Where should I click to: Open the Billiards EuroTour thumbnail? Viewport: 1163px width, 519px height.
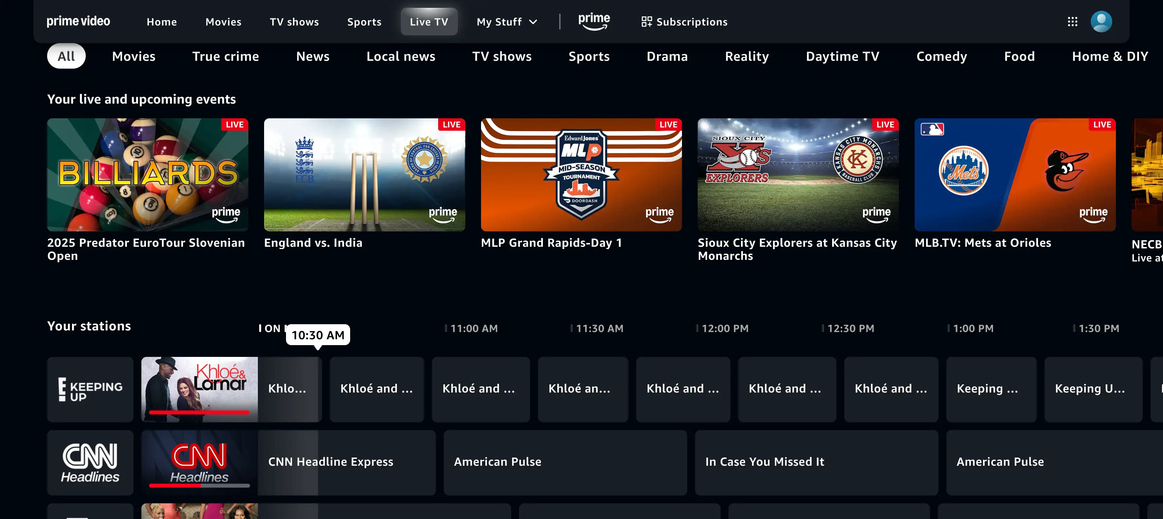click(148, 175)
